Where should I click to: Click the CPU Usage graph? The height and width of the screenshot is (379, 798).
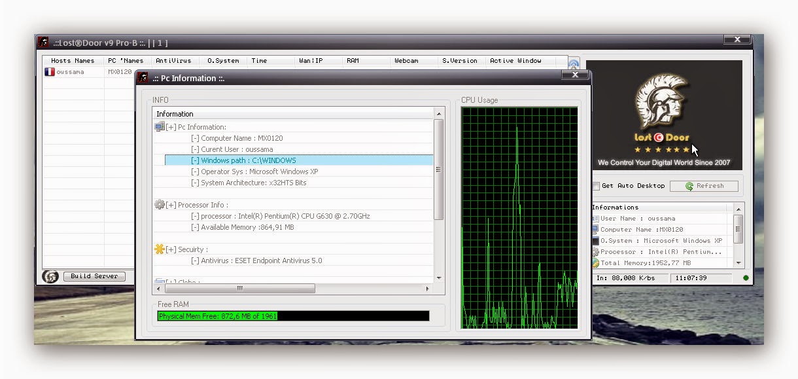pos(519,217)
